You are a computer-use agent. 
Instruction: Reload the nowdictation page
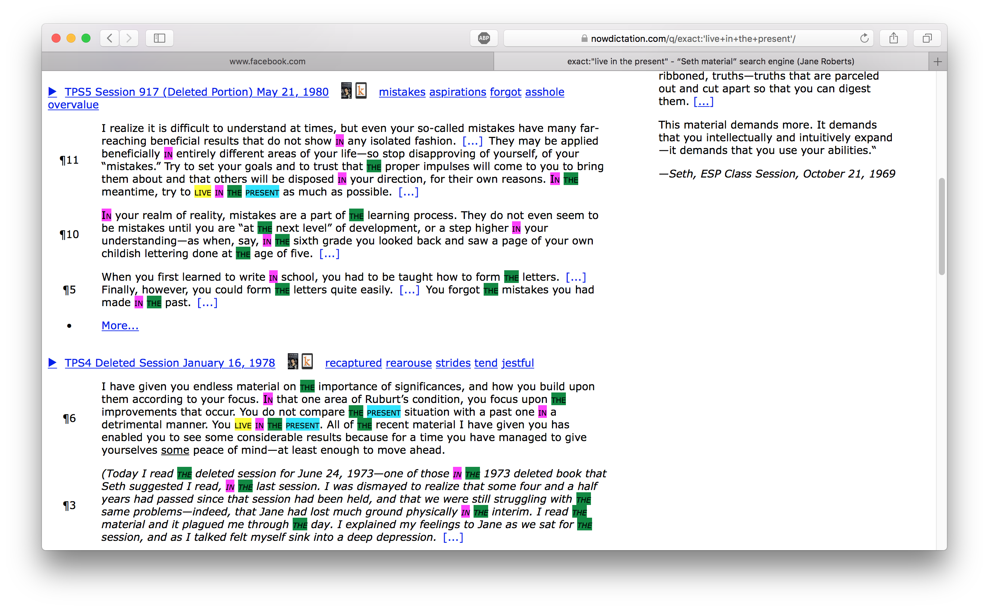pos(864,38)
